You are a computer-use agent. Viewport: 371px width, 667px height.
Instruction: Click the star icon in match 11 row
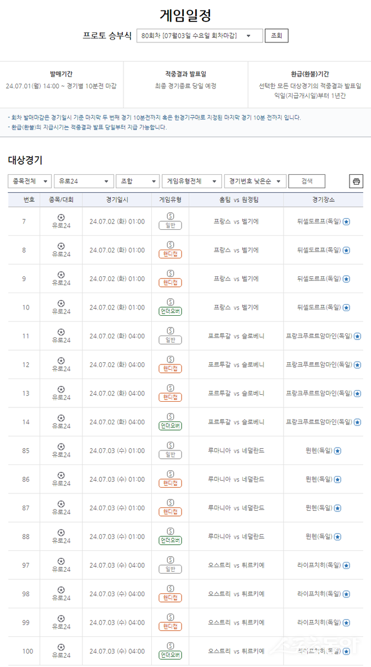[x=357, y=336]
